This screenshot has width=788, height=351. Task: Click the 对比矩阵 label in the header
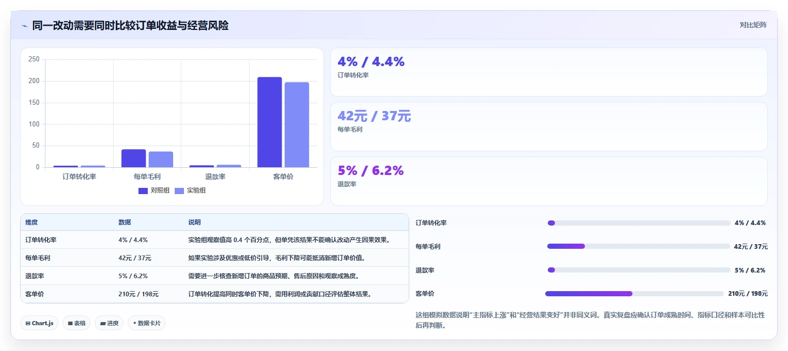tap(753, 25)
